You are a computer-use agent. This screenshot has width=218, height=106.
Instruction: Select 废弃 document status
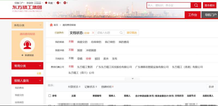point(106,59)
